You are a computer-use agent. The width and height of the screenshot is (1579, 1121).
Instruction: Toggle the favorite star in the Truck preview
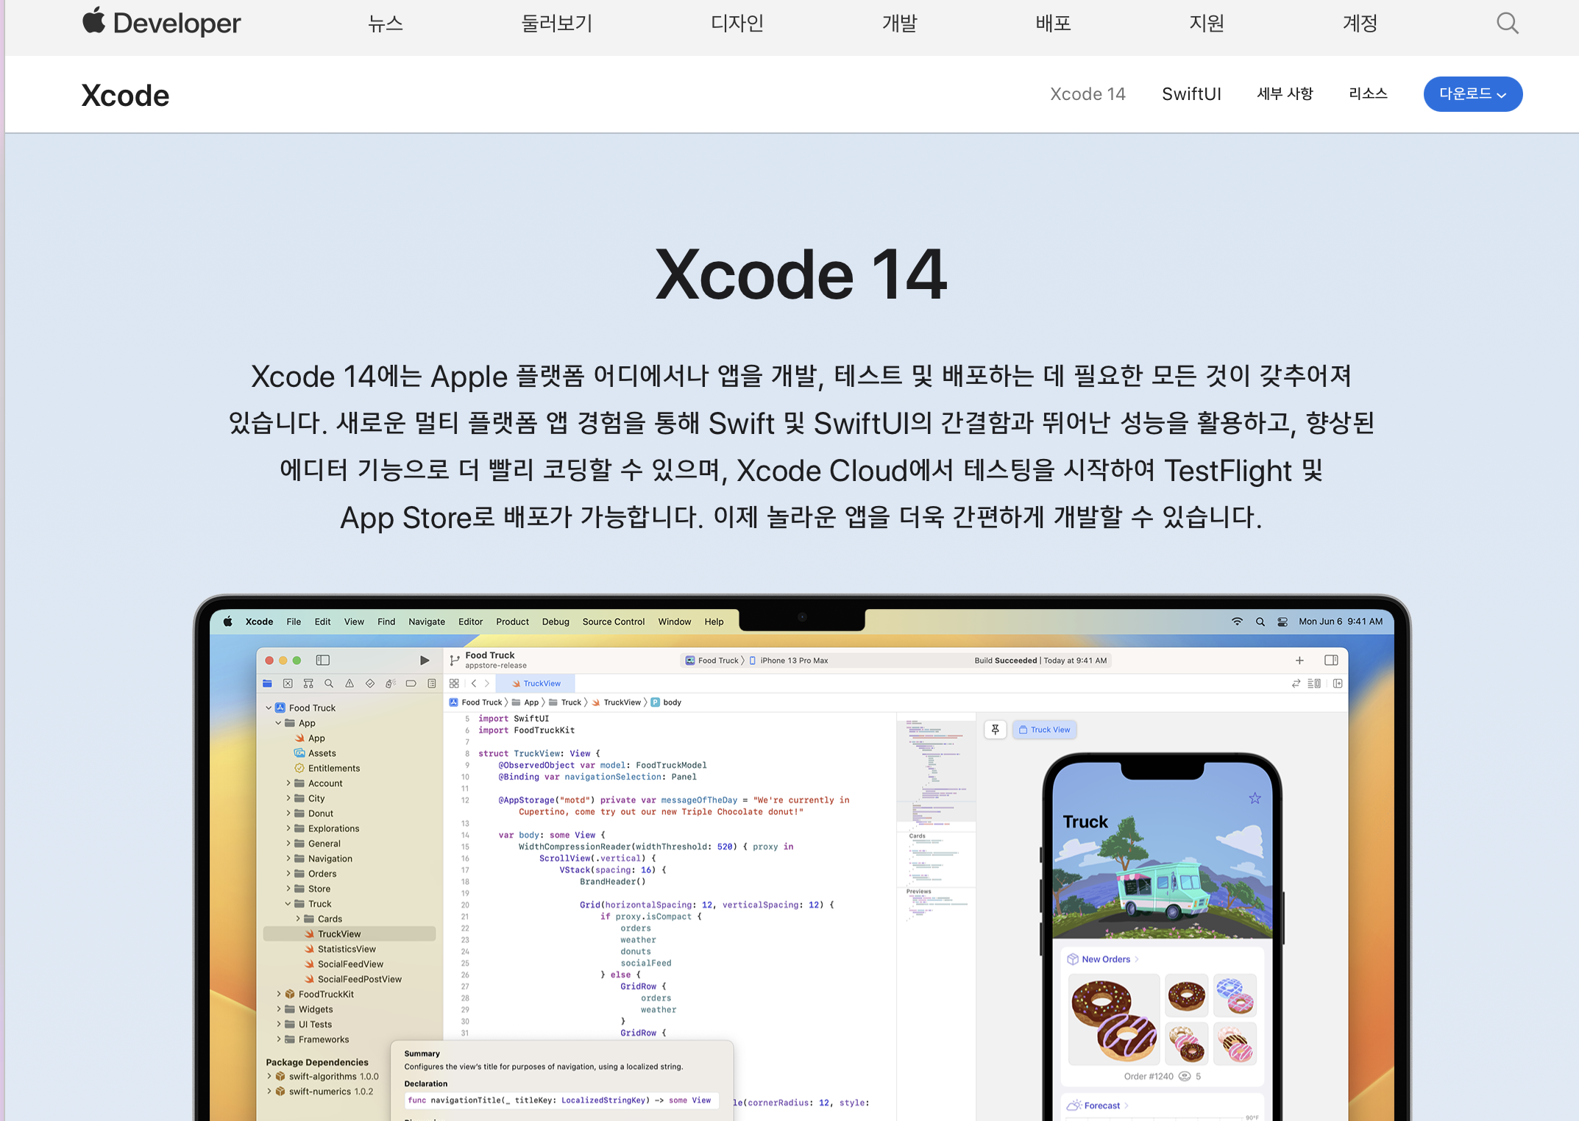tap(1255, 798)
